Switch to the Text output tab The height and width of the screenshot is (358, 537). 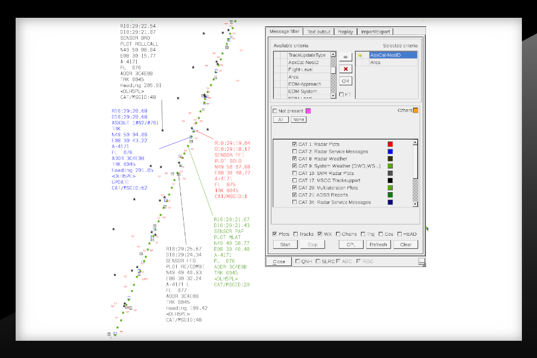point(319,32)
